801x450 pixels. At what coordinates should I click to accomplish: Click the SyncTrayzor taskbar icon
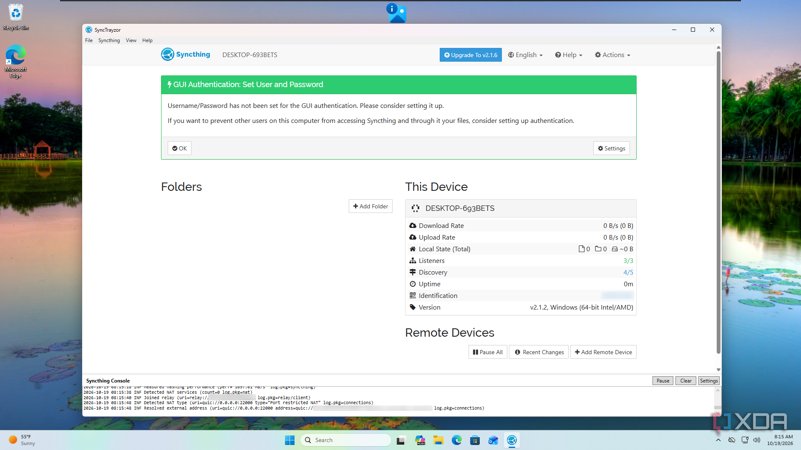click(512, 440)
